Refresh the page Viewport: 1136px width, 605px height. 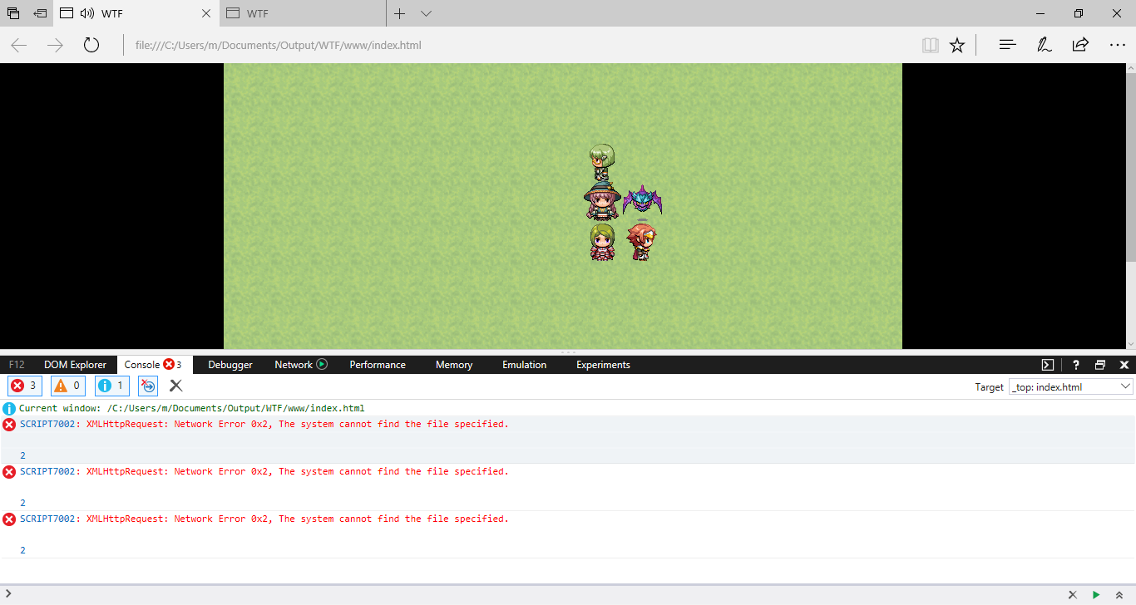(91, 45)
